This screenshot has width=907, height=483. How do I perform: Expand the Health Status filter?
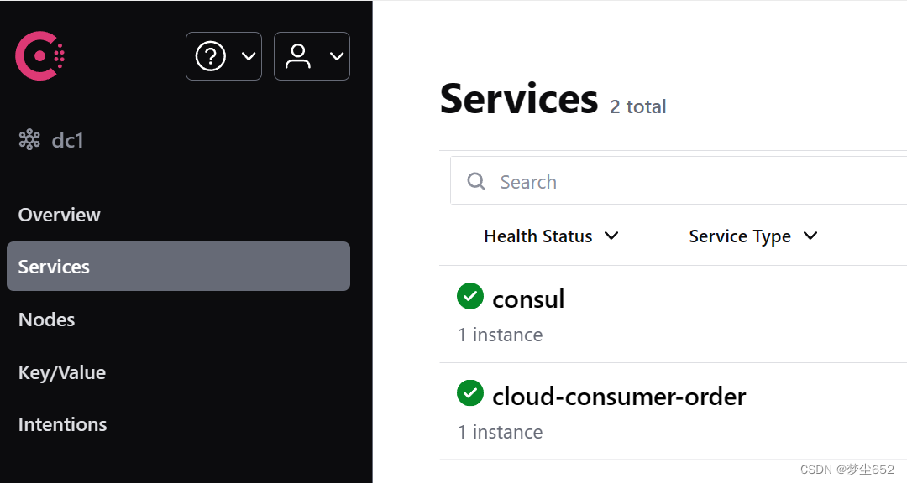tap(551, 236)
